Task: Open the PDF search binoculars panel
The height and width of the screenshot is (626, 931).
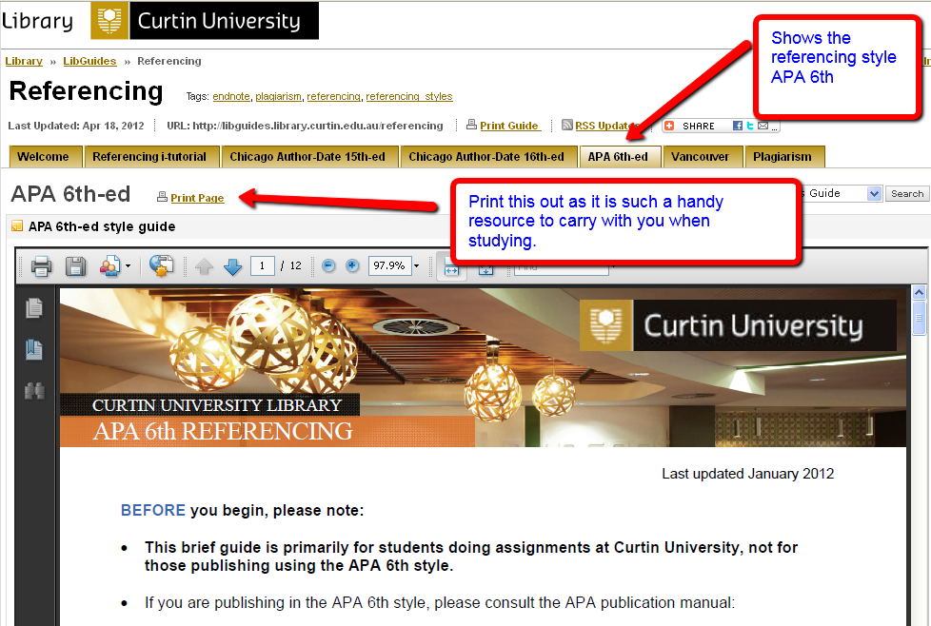Action: tap(34, 391)
